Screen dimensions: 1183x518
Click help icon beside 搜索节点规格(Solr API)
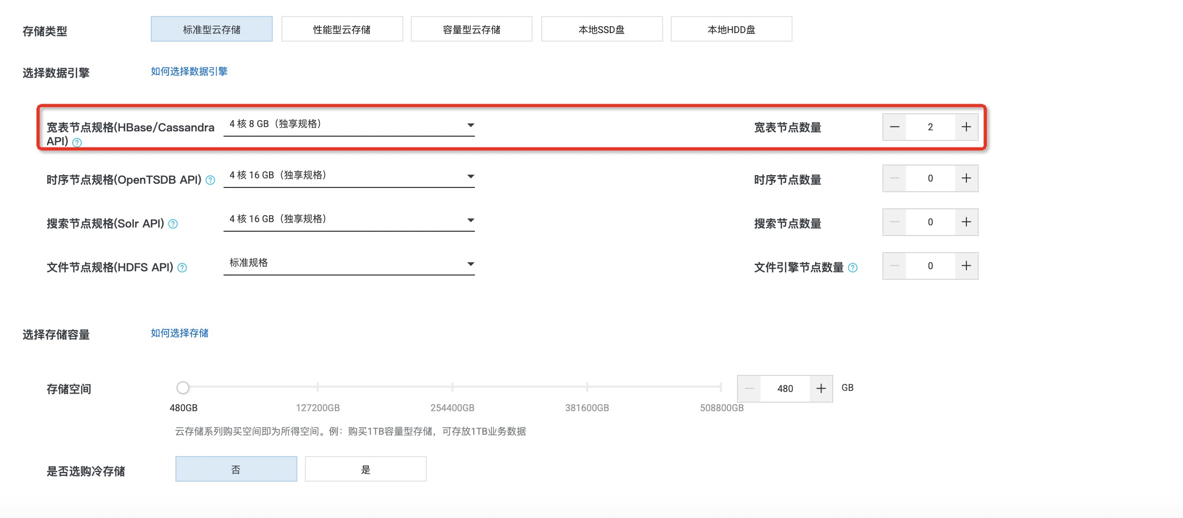tap(173, 224)
